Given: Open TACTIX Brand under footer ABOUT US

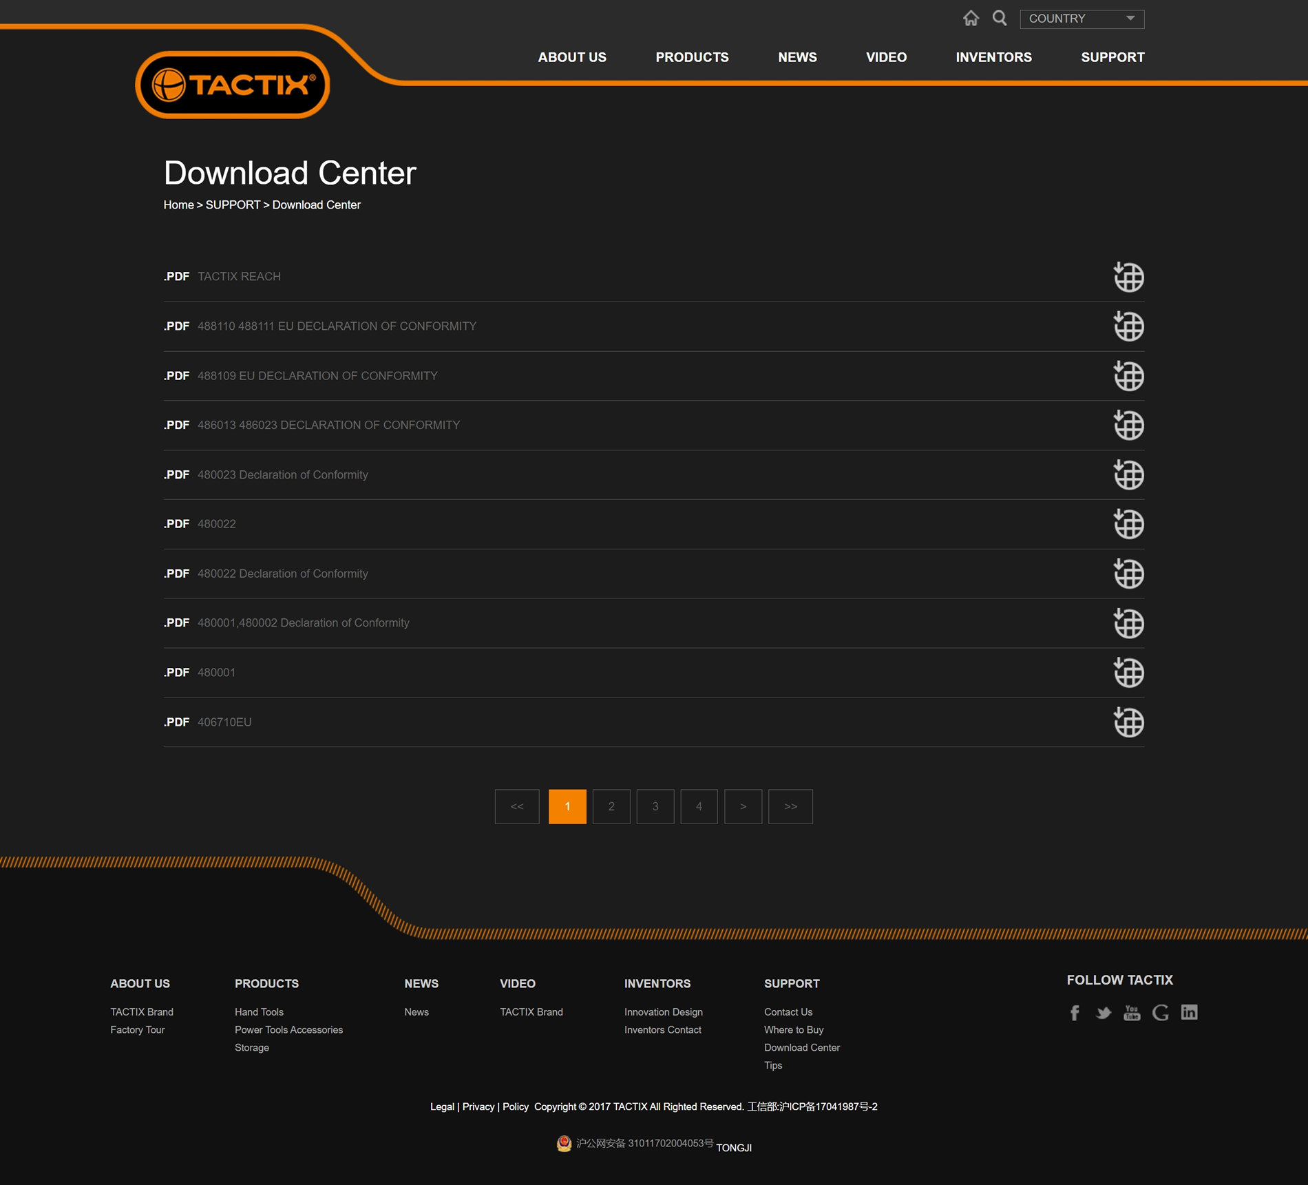Looking at the screenshot, I should click(x=142, y=1012).
